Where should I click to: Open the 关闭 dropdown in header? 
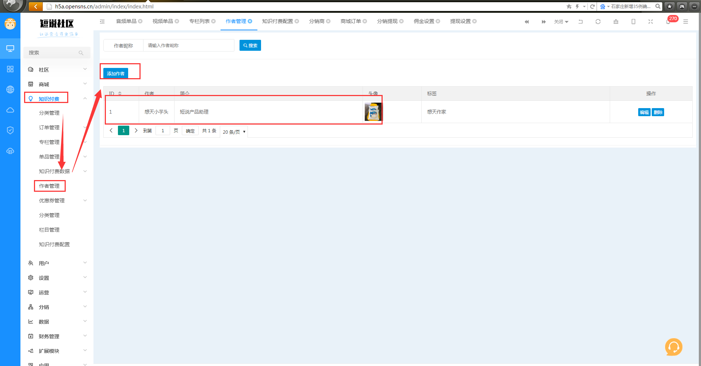(x=561, y=22)
